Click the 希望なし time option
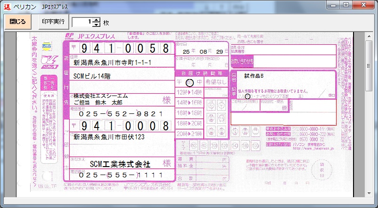This screenshot has height=208, width=378. pyautogui.click(x=216, y=82)
